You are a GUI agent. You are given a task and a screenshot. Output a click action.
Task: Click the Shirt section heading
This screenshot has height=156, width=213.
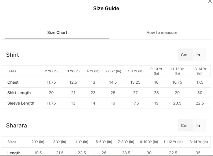click(12, 55)
